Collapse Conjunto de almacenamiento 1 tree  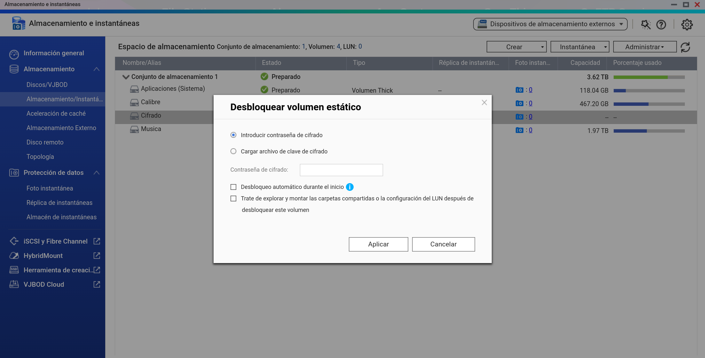[x=126, y=77]
